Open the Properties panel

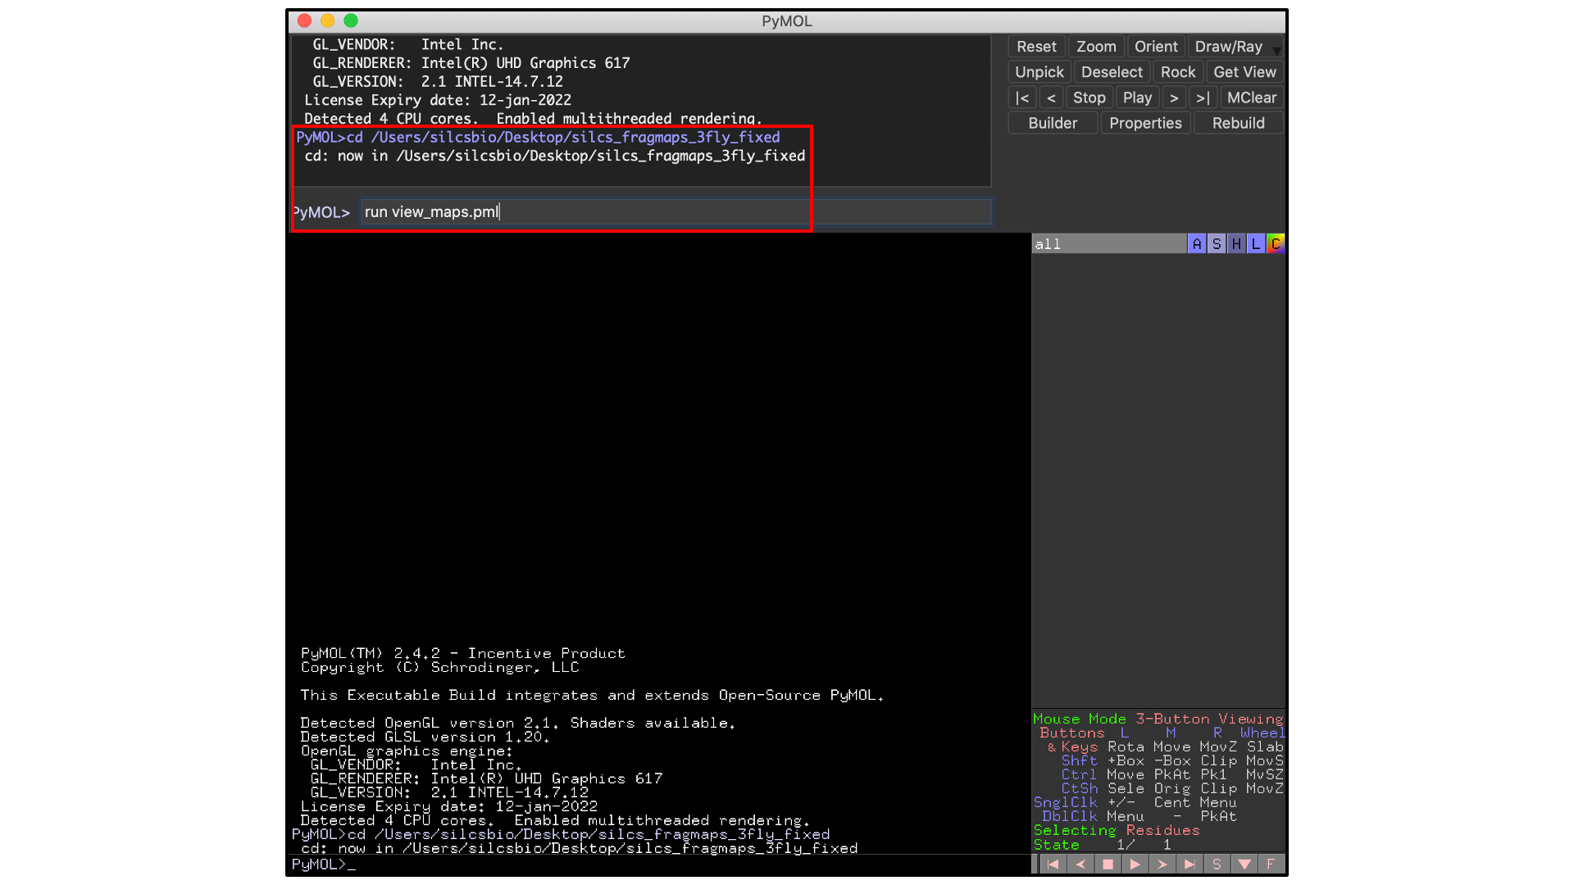(1145, 123)
